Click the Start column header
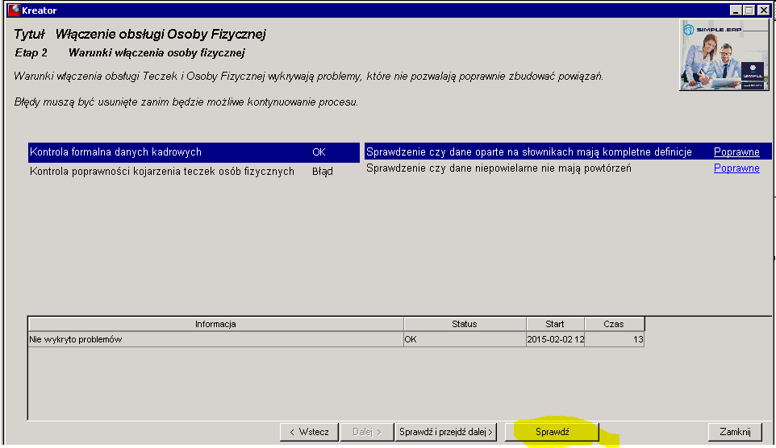776x448 pixels. [555, 324]
